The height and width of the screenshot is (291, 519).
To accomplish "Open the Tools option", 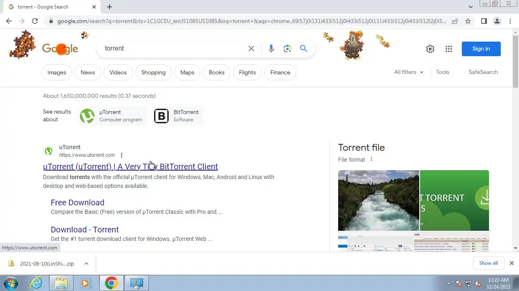I will point(442,72).
